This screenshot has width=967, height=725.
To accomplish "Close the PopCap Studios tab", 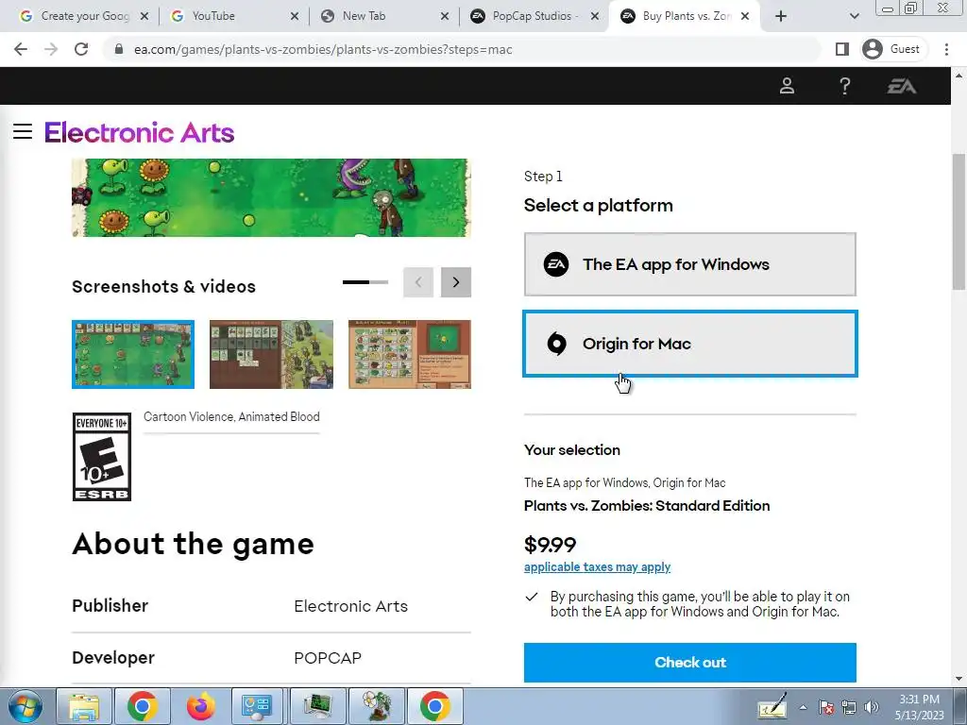I will pos(595,17).
